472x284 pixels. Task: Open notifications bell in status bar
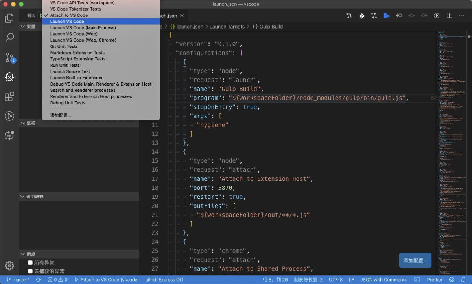(x=463, y=280)
